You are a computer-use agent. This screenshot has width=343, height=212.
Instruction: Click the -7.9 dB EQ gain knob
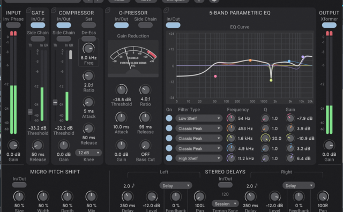(x=290, y=118)
